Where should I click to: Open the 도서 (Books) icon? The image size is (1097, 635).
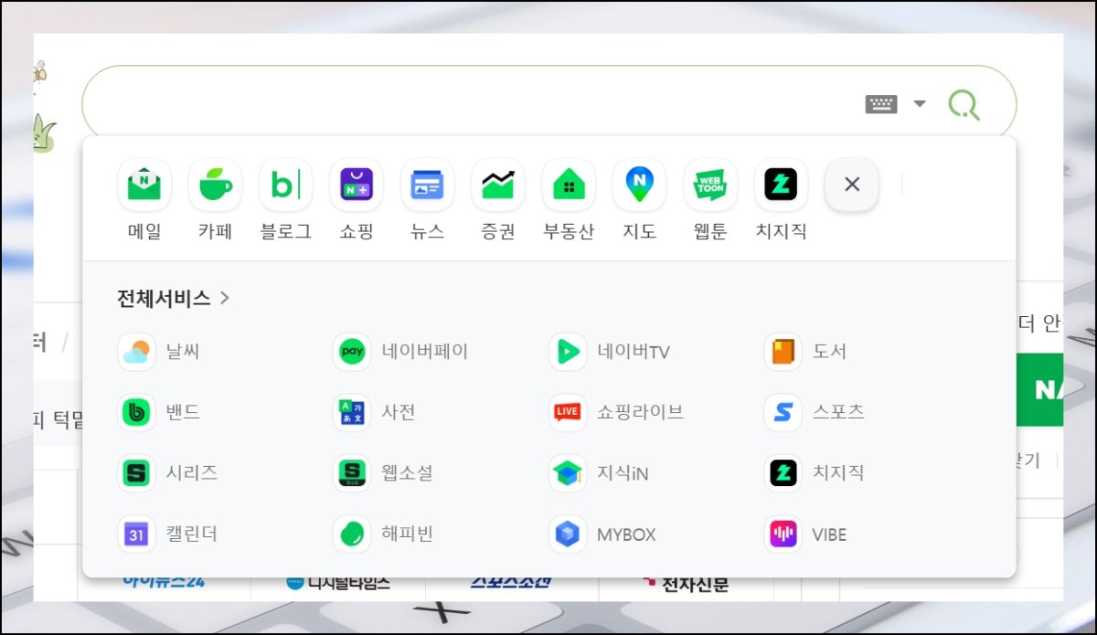point(783,352)
